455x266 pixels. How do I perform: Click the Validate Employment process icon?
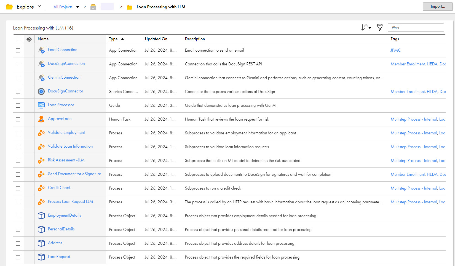pos(41,133)
